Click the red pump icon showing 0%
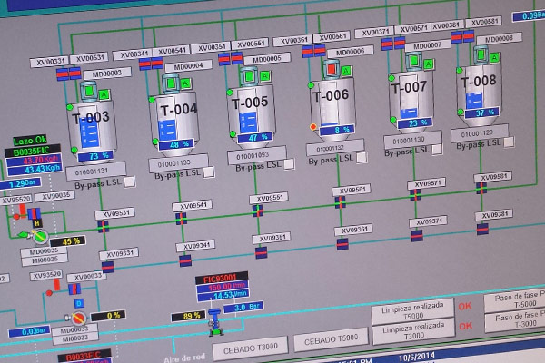Screen dimensions: 545x363 78,318
